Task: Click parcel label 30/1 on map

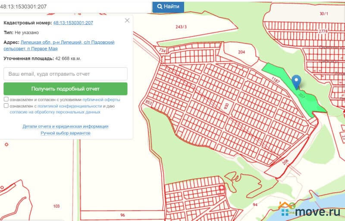Action: pos(324,14)
